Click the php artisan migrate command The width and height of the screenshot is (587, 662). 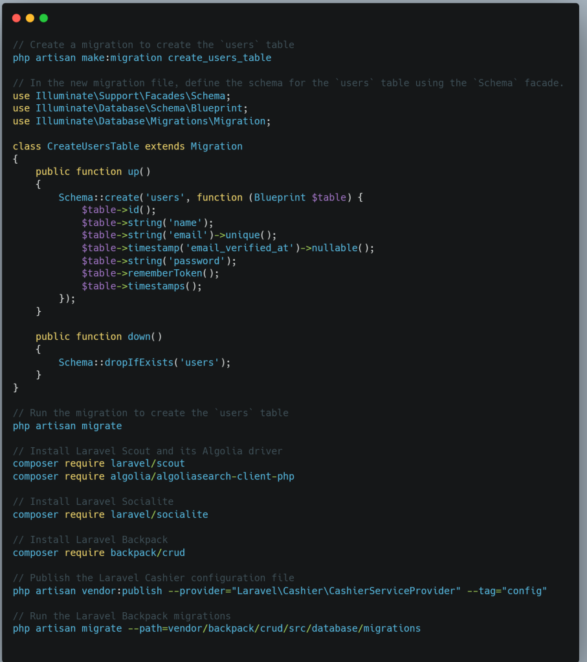tap(65, 425)
